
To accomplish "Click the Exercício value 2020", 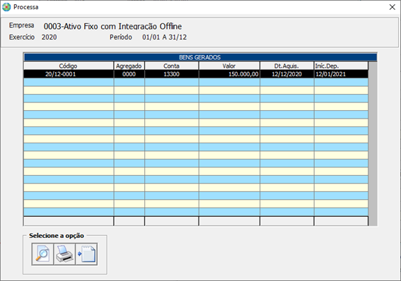I will click(49, 37).
